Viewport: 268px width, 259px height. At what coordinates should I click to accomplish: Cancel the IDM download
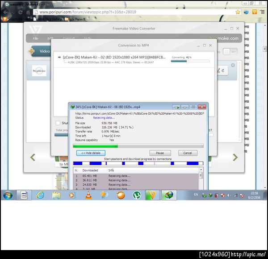(x=188, y=153)
